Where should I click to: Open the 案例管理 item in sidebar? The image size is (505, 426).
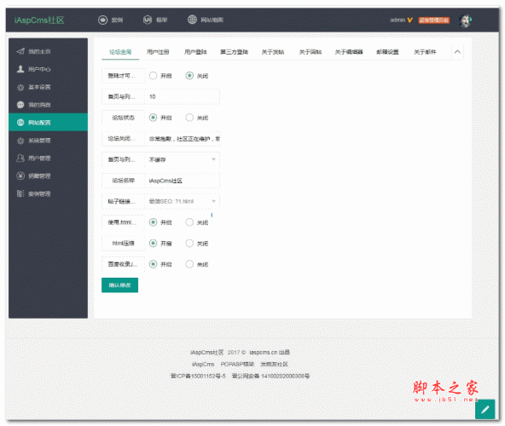[x=48, y=193]
